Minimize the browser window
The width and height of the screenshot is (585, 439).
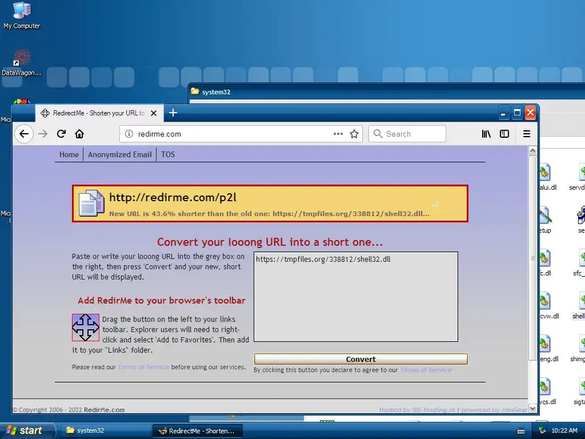[503, 113]
